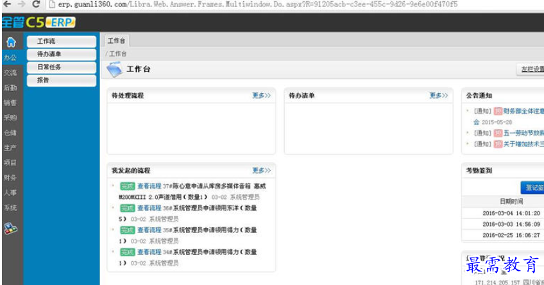Open the 待办清单 submenu button

tap(62, 54)
